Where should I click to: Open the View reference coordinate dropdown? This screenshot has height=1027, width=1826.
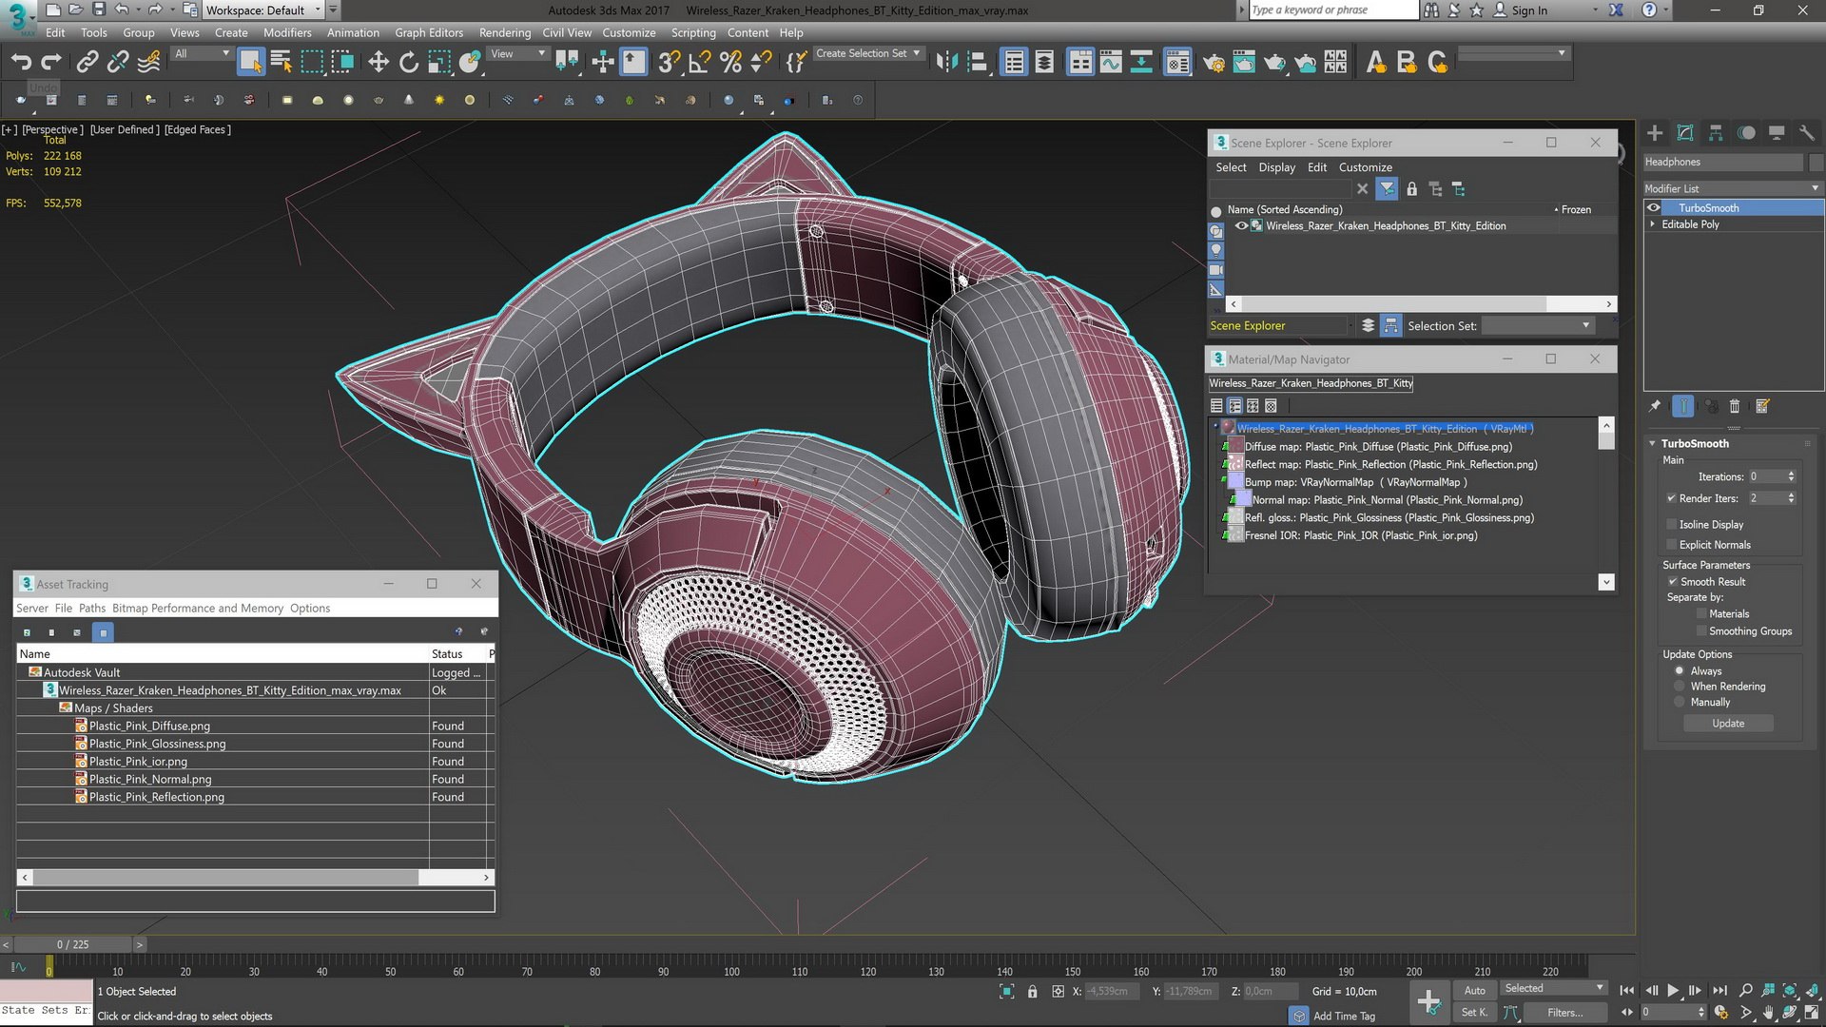pos(517,54)
